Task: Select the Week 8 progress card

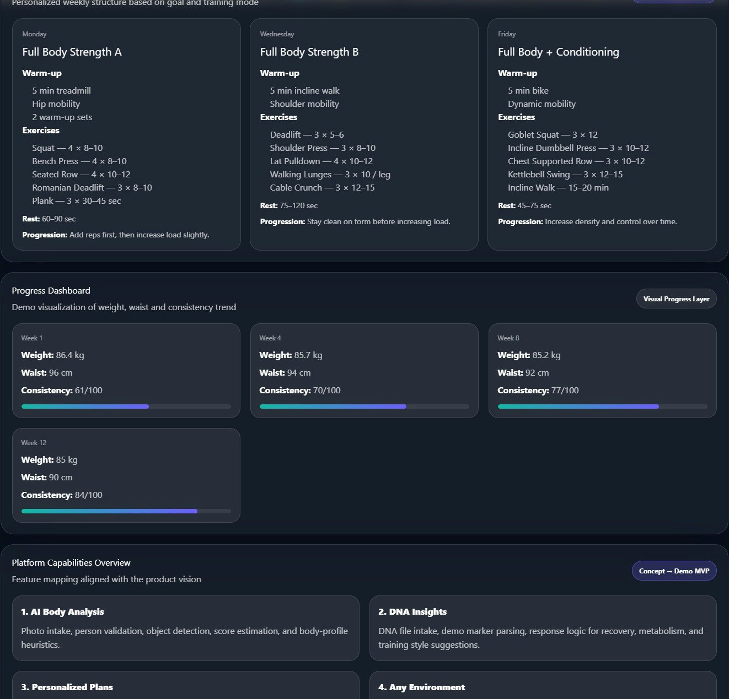Action: pyautogui.click(x=602, y=370)
